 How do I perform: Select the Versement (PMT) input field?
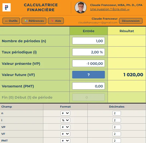coord(89,86)
